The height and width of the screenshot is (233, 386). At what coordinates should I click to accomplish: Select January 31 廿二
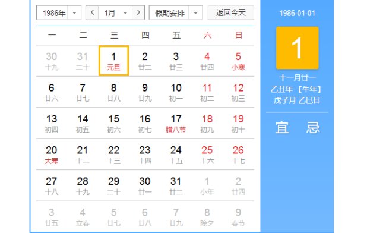176,185
